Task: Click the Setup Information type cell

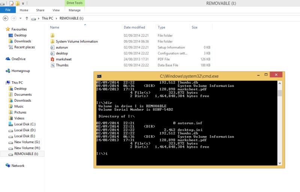Action: pos(171,47)
